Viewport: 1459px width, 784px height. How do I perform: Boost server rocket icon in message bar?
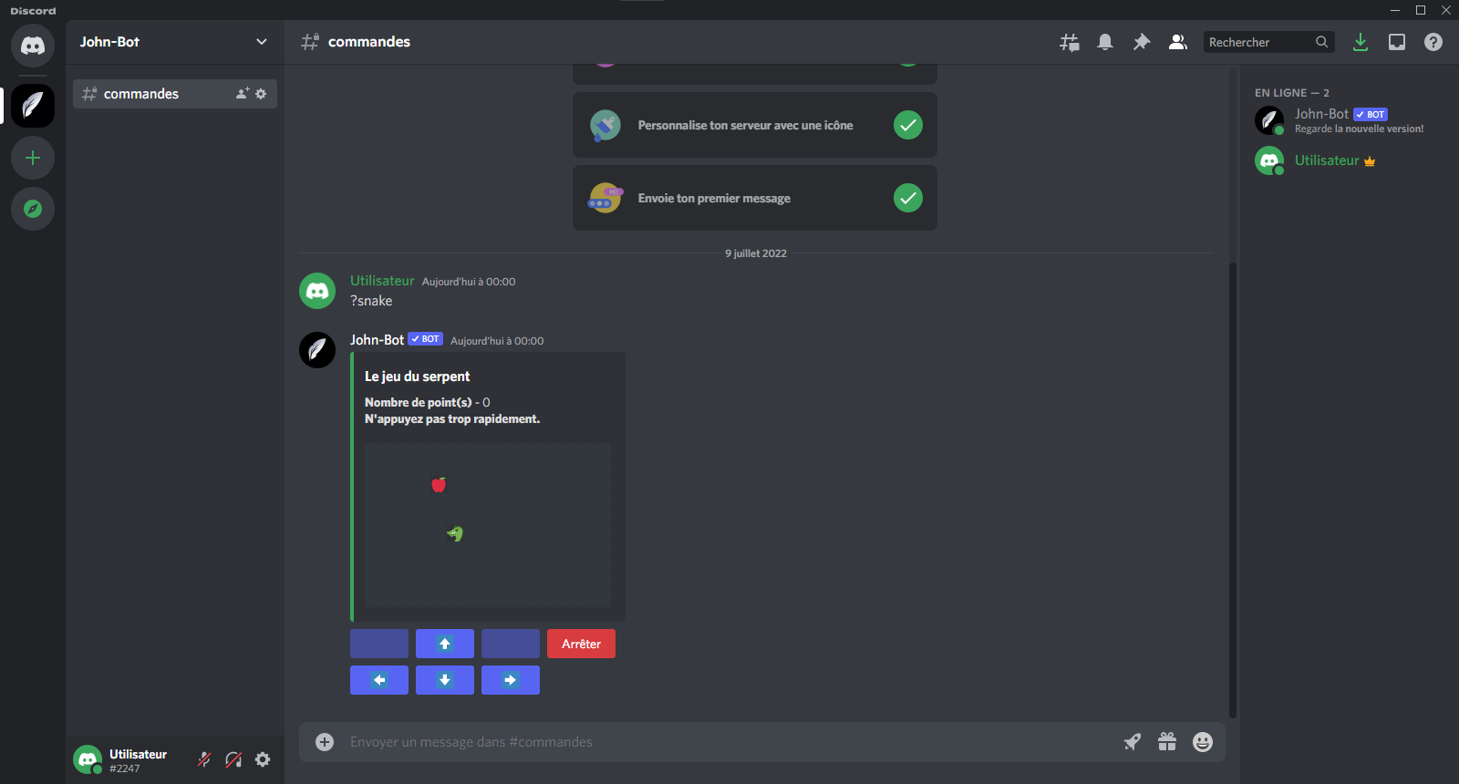tap(1132, 742)
